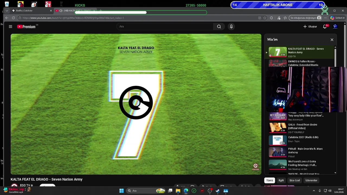Click the main video player area
The height and width of the screenshot is (195, 347).
tap(136, 104)
